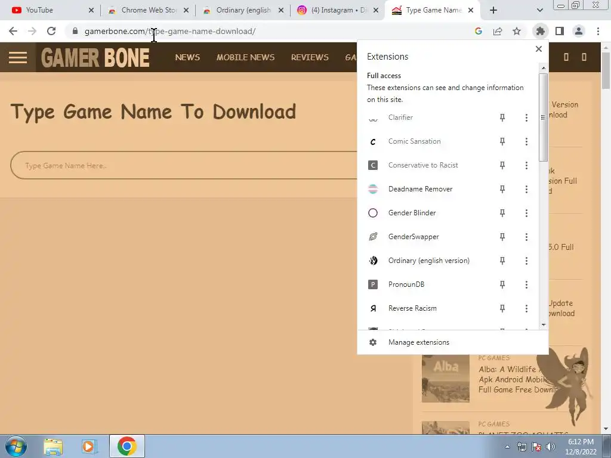Viewport: 611px width, 458px height.
Task: Click the Extensions puzzle piece toolbar icon
Action: (x=540, y=31)
